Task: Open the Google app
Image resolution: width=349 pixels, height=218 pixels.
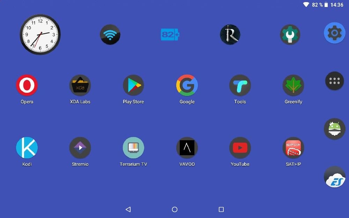Action: point(187,85)
